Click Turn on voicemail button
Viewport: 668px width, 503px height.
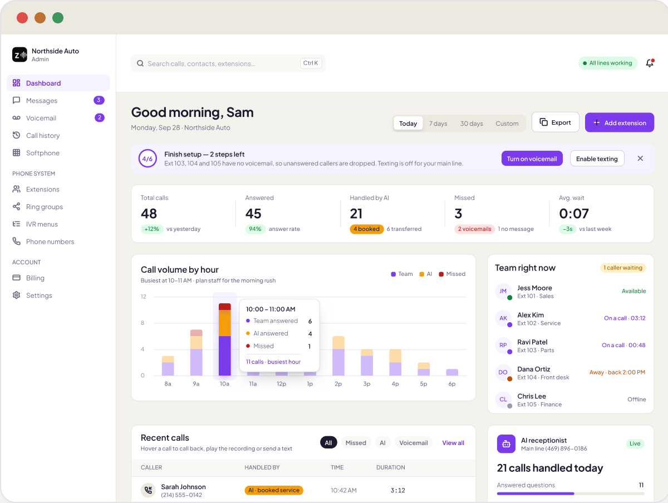[x=532, y=159]
